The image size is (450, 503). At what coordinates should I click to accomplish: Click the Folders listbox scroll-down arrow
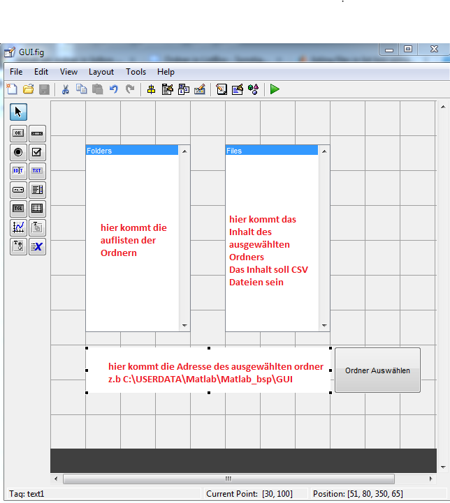click(184, 326)
